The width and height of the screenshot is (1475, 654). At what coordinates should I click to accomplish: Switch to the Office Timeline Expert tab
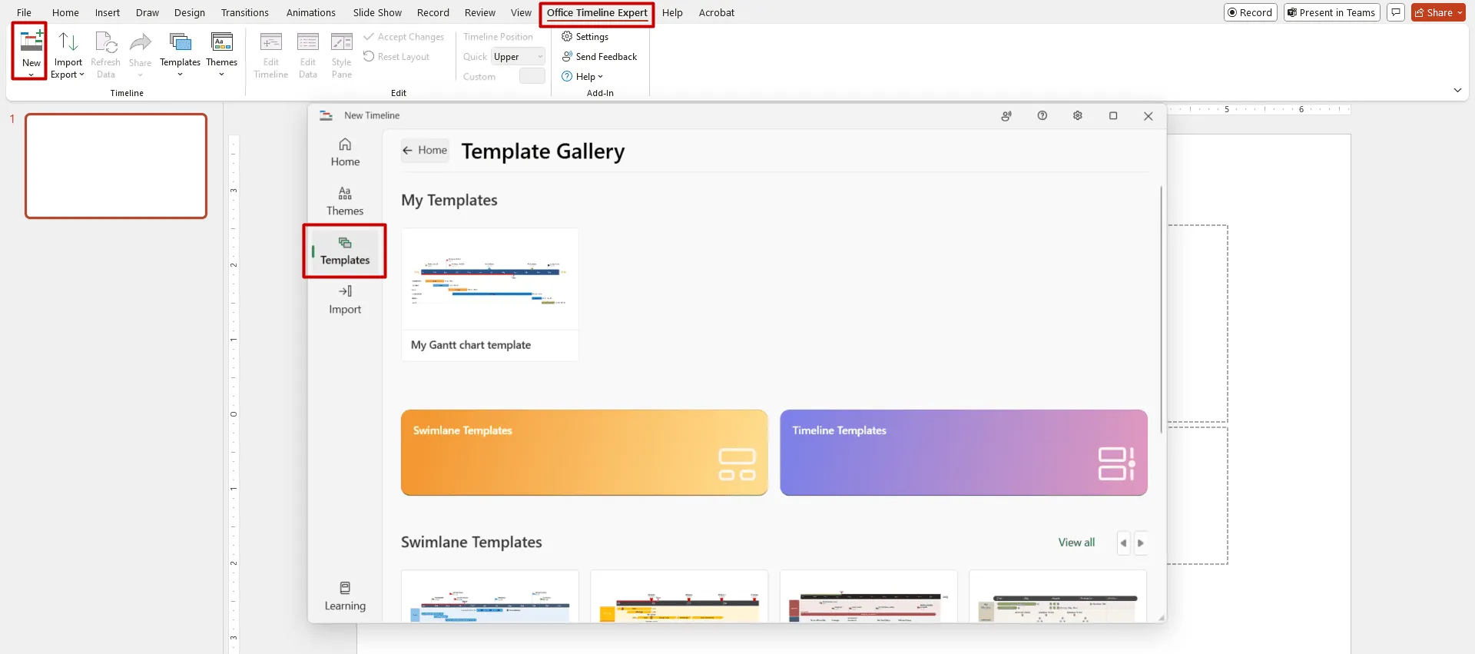(x=597, y=13)
